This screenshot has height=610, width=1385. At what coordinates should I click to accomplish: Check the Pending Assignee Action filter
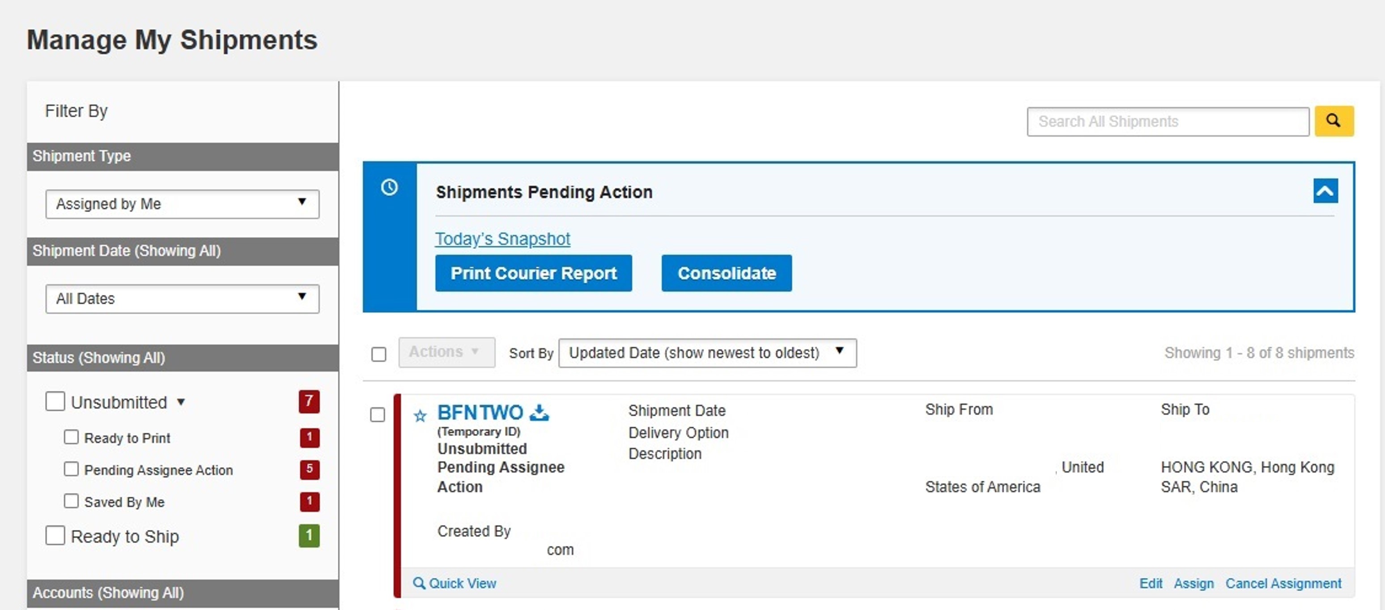pyautogui.click(x=71, y=469)
